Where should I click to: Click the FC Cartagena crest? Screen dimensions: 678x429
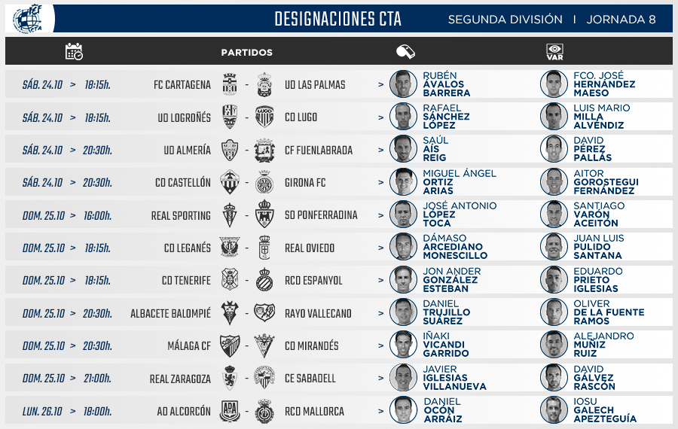click(x=230, y=84)
